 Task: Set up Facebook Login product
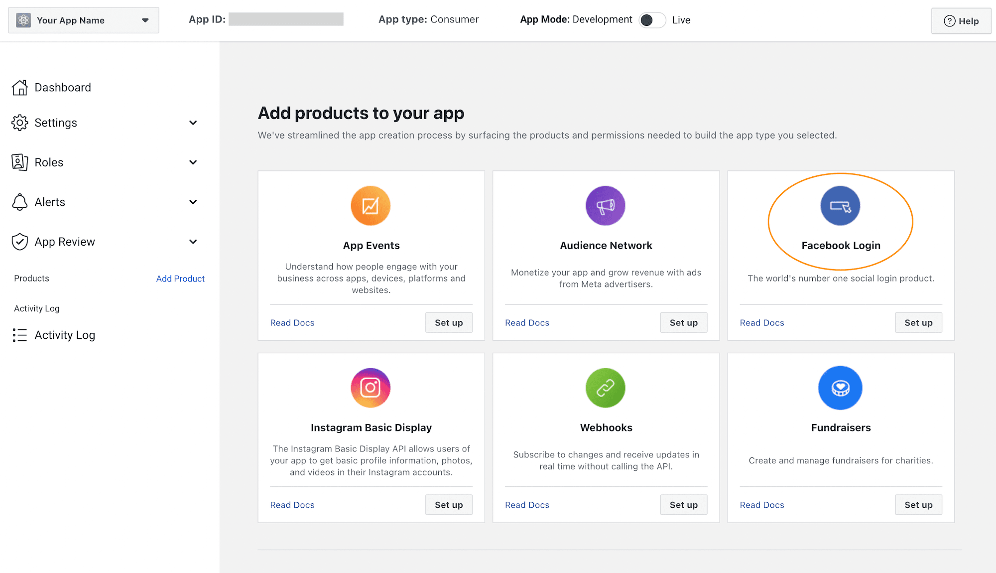pos(918,322)
